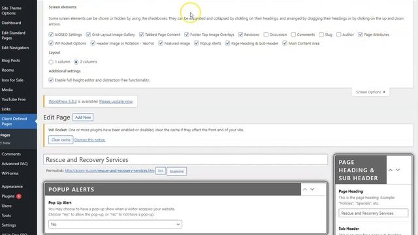This screenshot has width=418, height=235.
Task: Toggle Header Image or Rotation checkbox
Action: 93,43
